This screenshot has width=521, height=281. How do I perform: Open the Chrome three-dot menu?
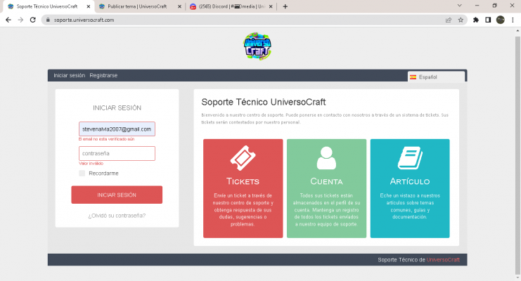[x=513, y=20]
